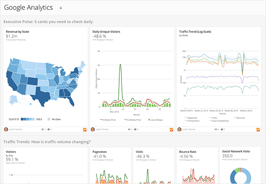Open the Social Network Visits card title

pos(236,152)
